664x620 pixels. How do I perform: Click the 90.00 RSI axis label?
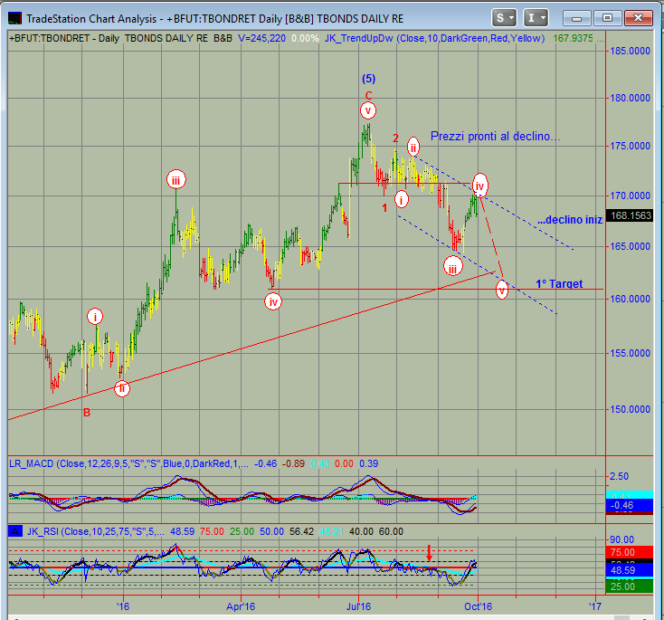(621, 539)
